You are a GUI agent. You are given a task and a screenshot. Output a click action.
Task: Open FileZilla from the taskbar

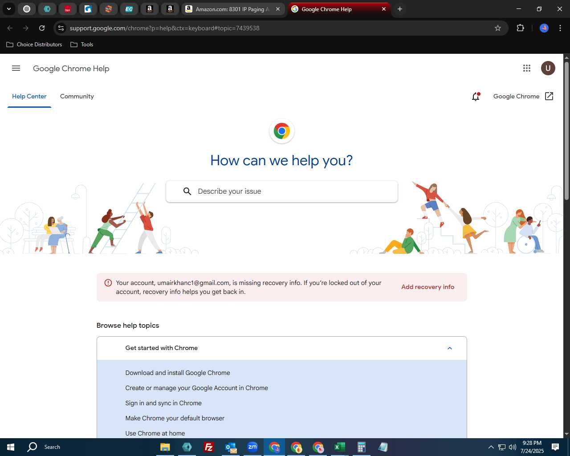[208, 447]
